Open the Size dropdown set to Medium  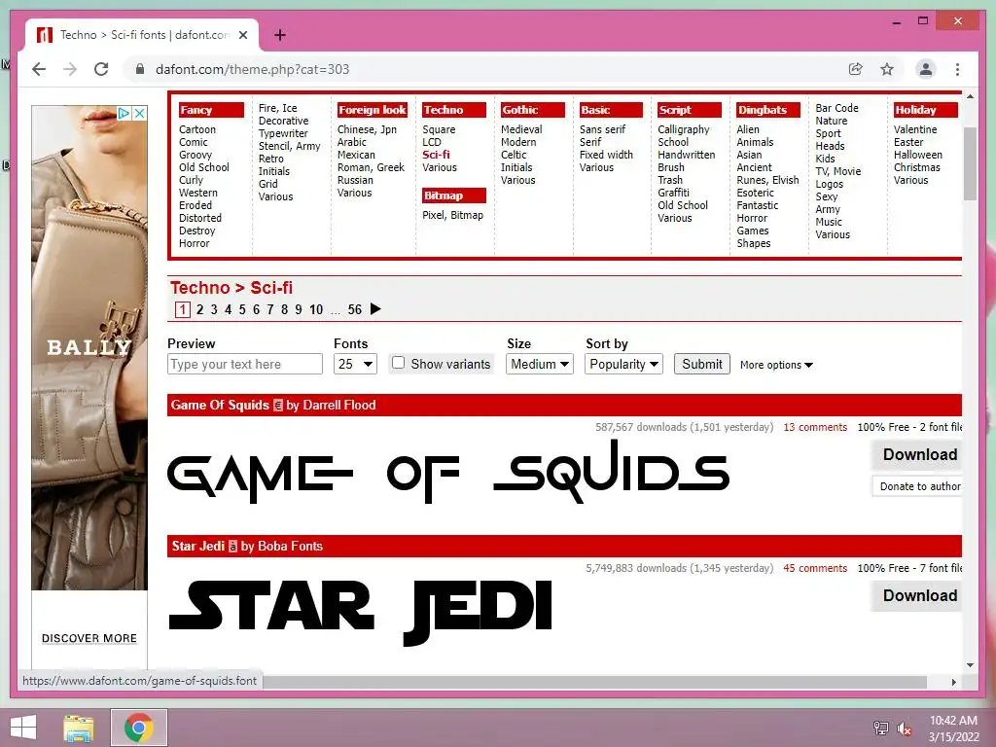pos(539,364)
